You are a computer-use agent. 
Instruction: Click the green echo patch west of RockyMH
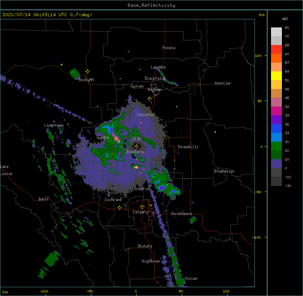pyautogui.click(x=75, y=74)
